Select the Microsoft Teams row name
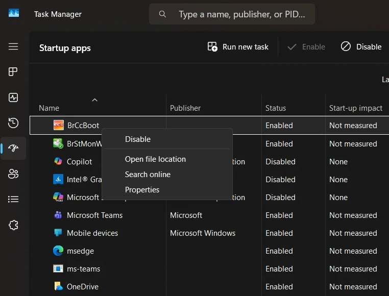Image resolution: width=389 pixels, height=296 pixels. click(95, 215)
